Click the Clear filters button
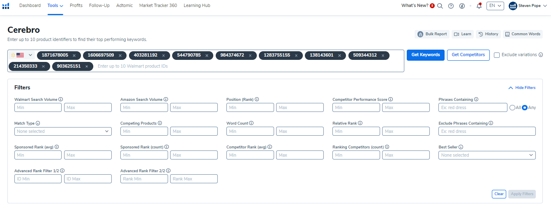The image size is (551, 205). 499,194
